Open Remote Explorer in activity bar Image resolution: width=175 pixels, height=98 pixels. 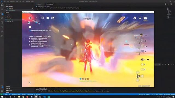[2, 22]
